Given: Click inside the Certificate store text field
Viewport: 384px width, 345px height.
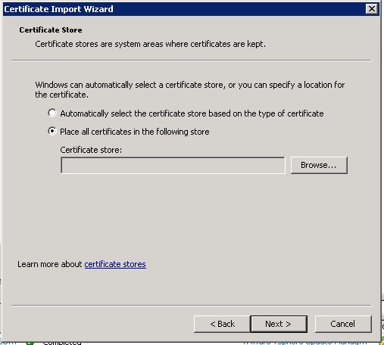Looking at the screenshot, I should tap(173, 165).
